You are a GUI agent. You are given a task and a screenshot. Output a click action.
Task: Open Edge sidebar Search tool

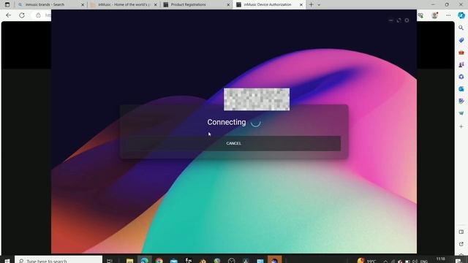(x=461, y=28)
